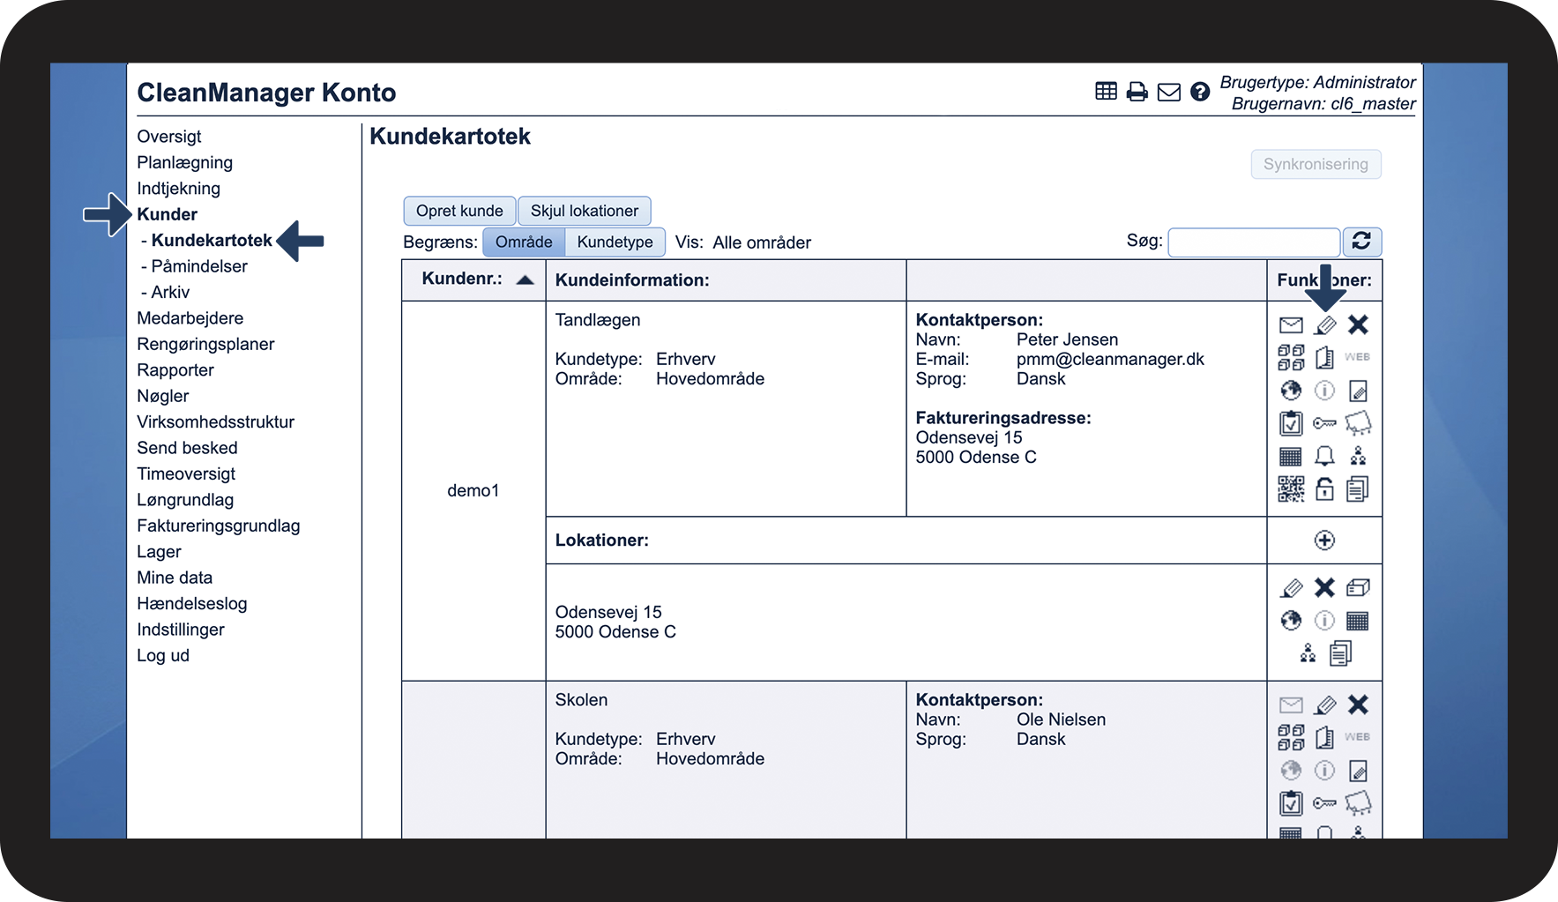Viewport: 1558px width, 902px height.
Task: Open bell reminder icon for Tandlægen
Action: click(x=1324, y=456)
